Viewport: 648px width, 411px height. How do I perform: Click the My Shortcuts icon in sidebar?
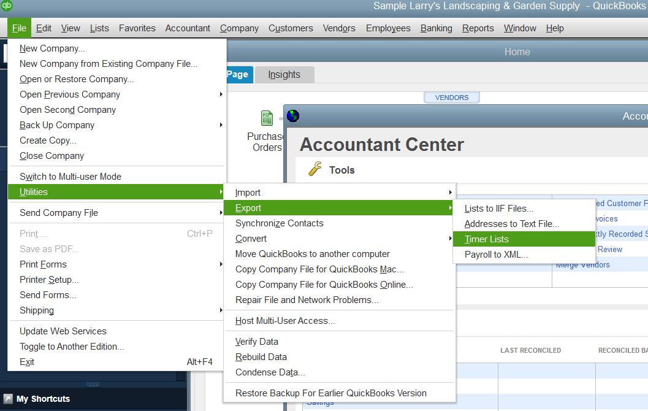pos(8,399)
